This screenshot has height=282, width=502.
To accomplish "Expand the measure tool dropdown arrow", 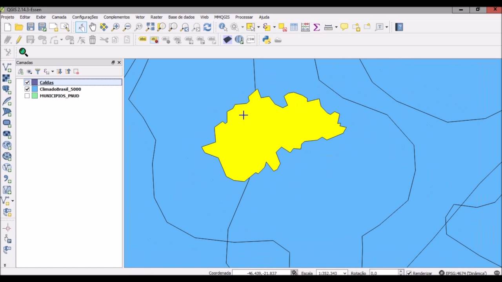I will [x=336, y=27].
